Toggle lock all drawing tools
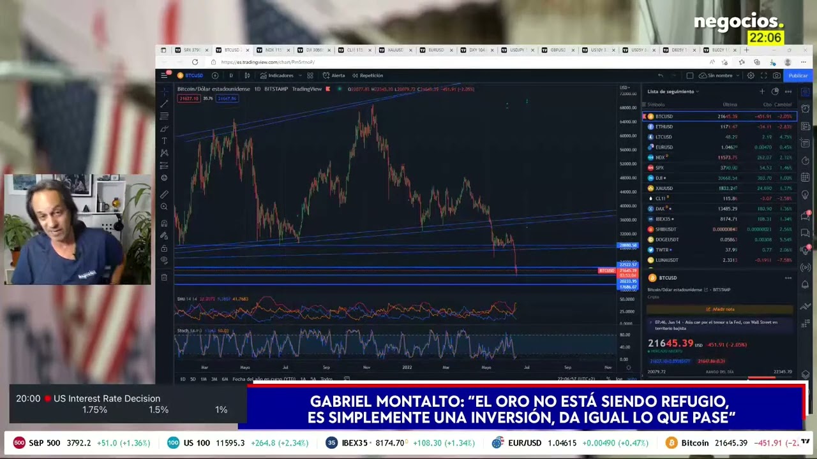The width and height of the screenshot is (817, 459). click(x=164, y=248)
